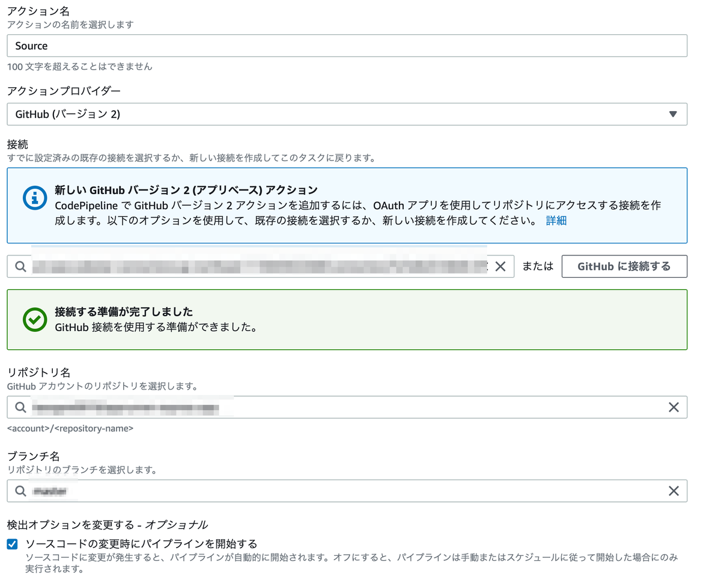Uncheck ソースコードの変更時にパイプラインを開始する checkbox
This screenshot has height=586, width=721.
point(12,544)
